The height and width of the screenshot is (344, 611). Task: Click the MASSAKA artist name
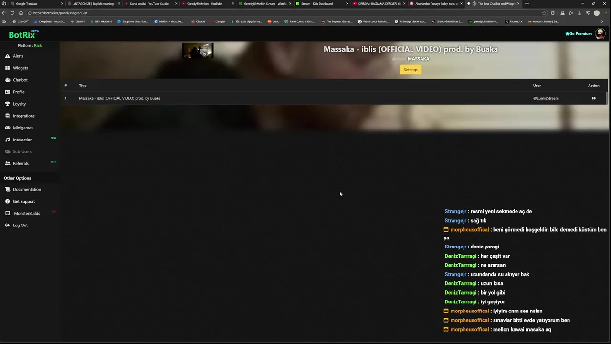click(x=418, y=59)
